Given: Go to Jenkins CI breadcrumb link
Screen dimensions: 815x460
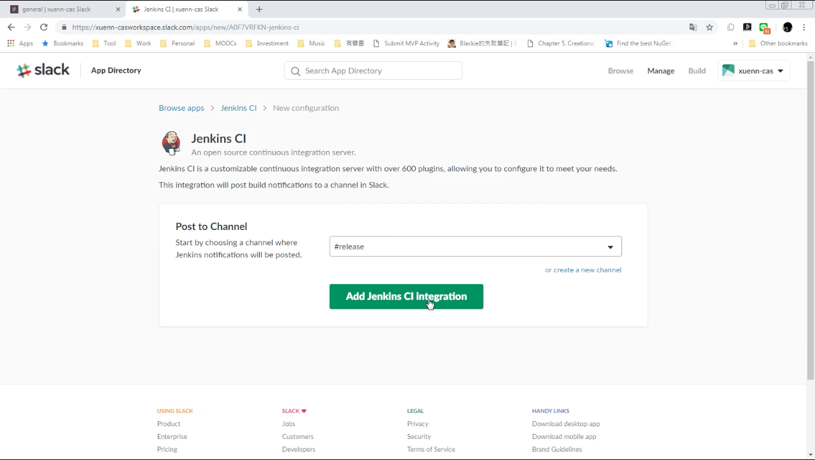Looking at the screenshot, I should (x=239, y=108).
